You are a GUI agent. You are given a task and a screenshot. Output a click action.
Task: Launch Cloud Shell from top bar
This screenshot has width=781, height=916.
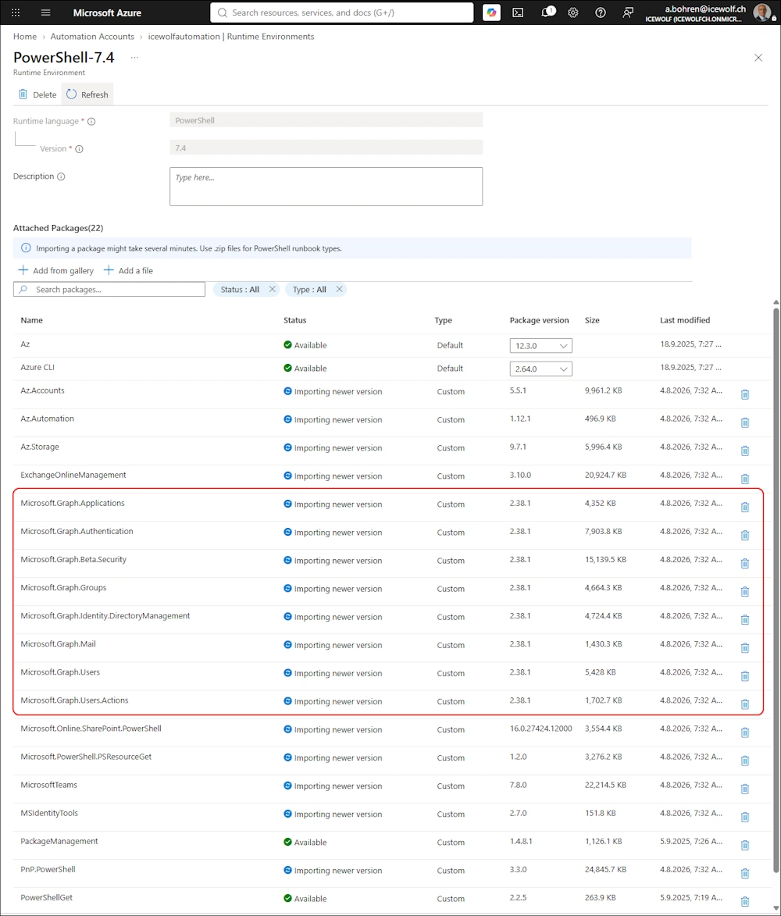[518, 12]
